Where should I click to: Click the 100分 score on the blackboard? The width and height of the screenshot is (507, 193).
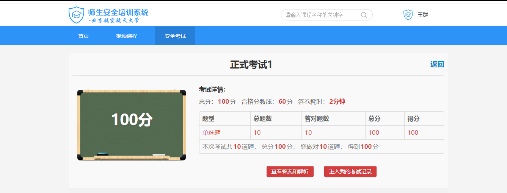[132, 120]
